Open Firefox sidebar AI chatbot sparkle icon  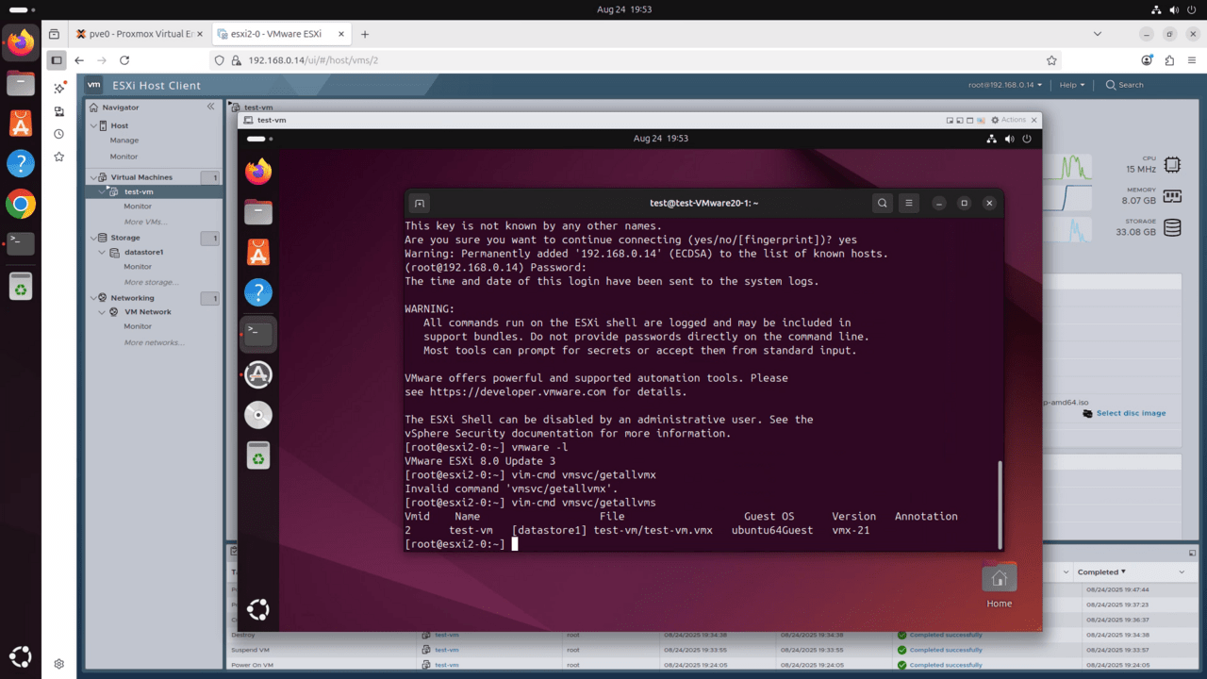click(58, 88)
